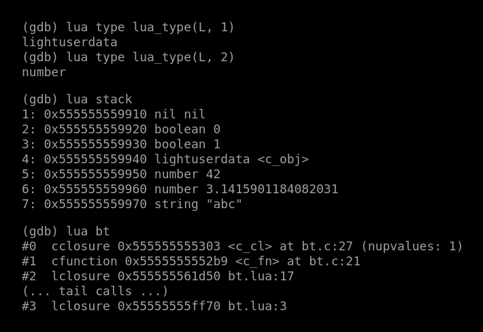Click the "lightuserdata" output line at top

click(69, 42)
